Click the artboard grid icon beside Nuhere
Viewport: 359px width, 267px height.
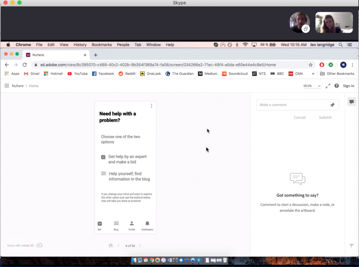(7, 86)
